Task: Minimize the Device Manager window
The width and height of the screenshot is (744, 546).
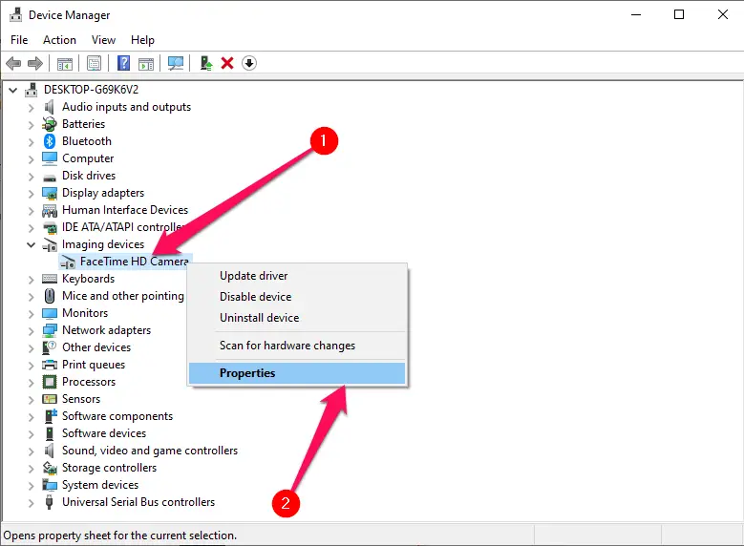Action: (636, 14)
